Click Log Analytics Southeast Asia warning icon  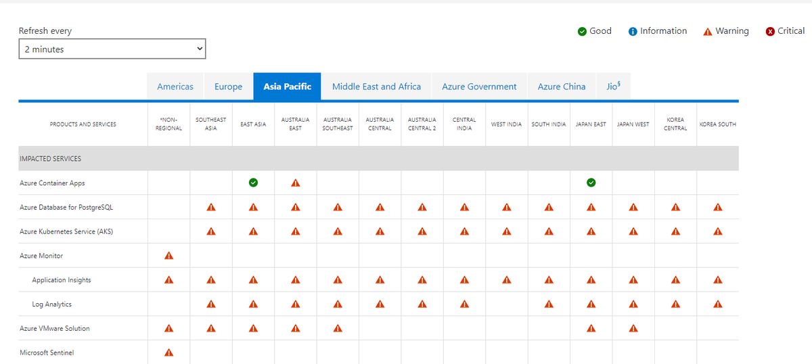click(x=211, y=304)
